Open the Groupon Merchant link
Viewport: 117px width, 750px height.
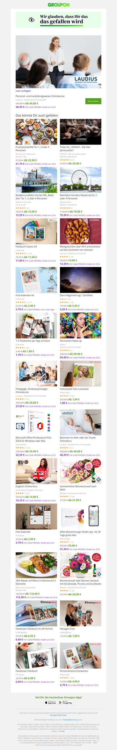coord(58,715)
